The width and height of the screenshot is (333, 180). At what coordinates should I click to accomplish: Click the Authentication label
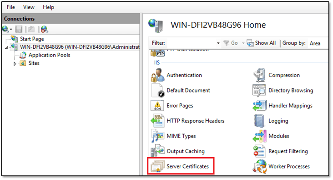(184, 75)
